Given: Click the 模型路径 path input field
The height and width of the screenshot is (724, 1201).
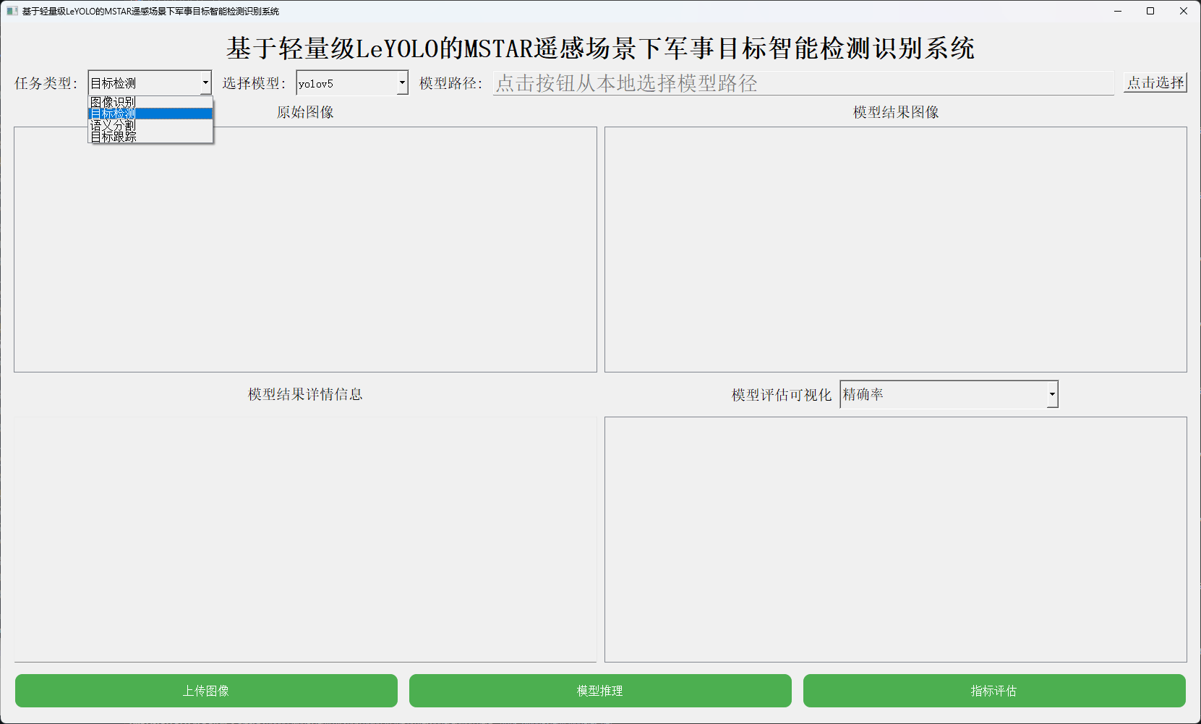Looking at the screenshot, I should 803,83.
